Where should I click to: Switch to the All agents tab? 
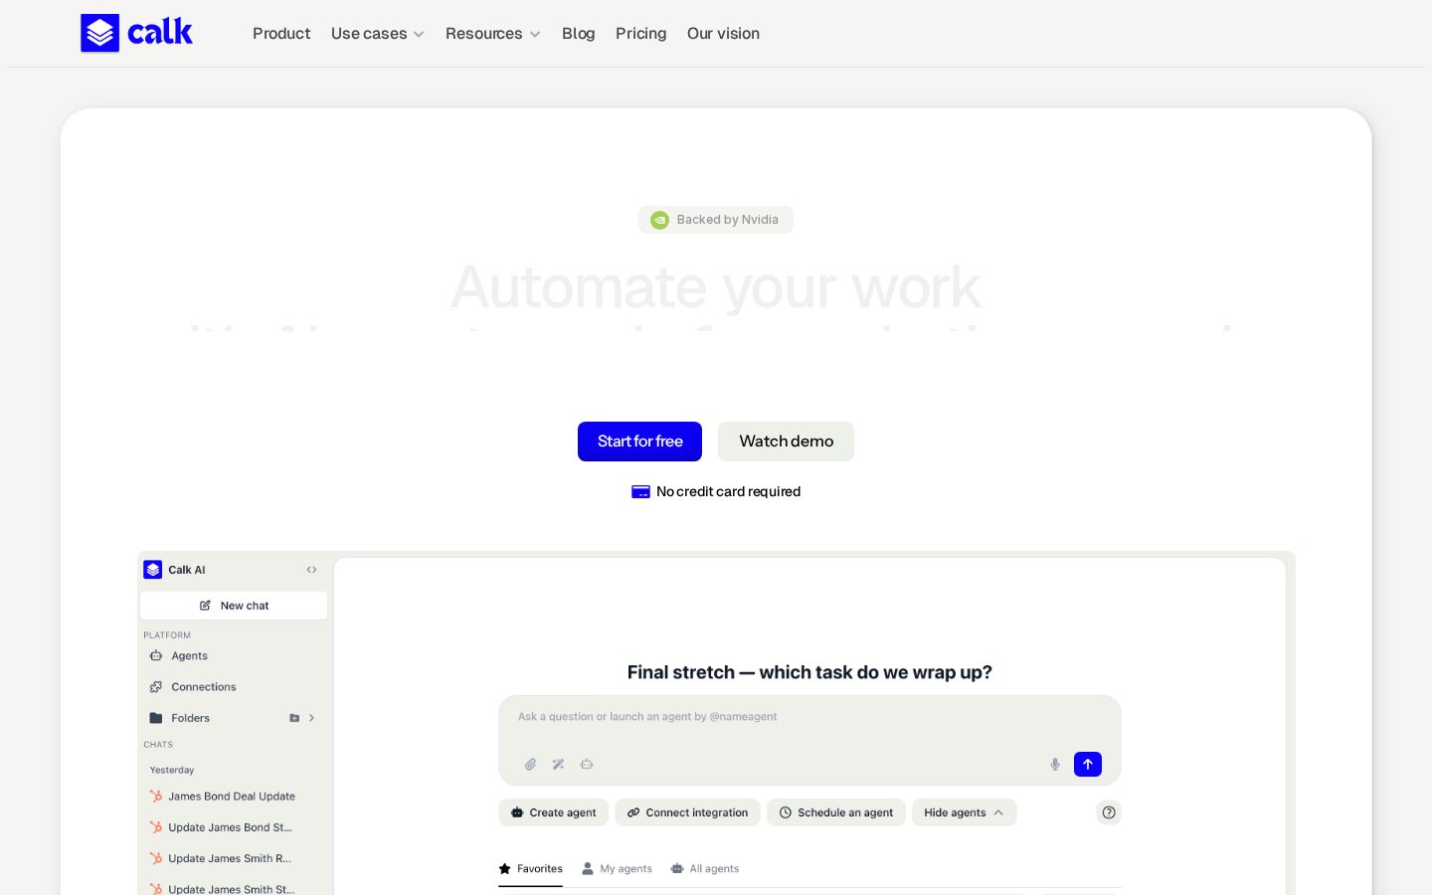tap(705, 869)
